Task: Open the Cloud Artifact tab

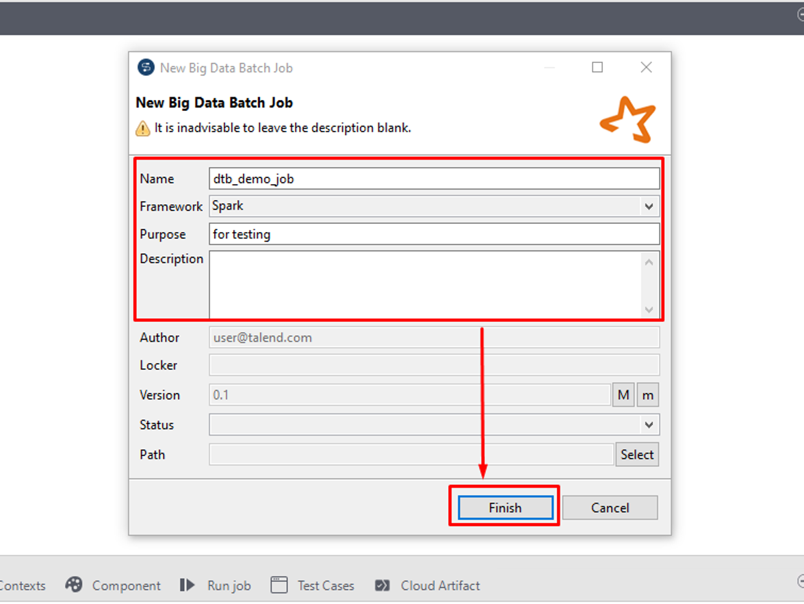Action: (427, 585)
